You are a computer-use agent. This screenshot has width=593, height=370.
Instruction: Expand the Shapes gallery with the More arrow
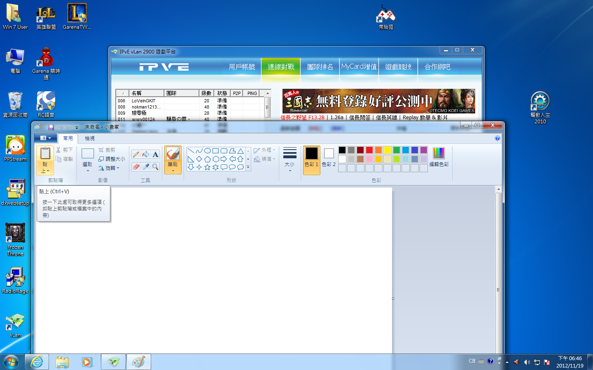tap(248, 167)
